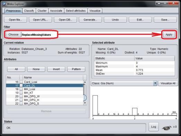Check the box for MH_Loai attribute

click(21, 89)
